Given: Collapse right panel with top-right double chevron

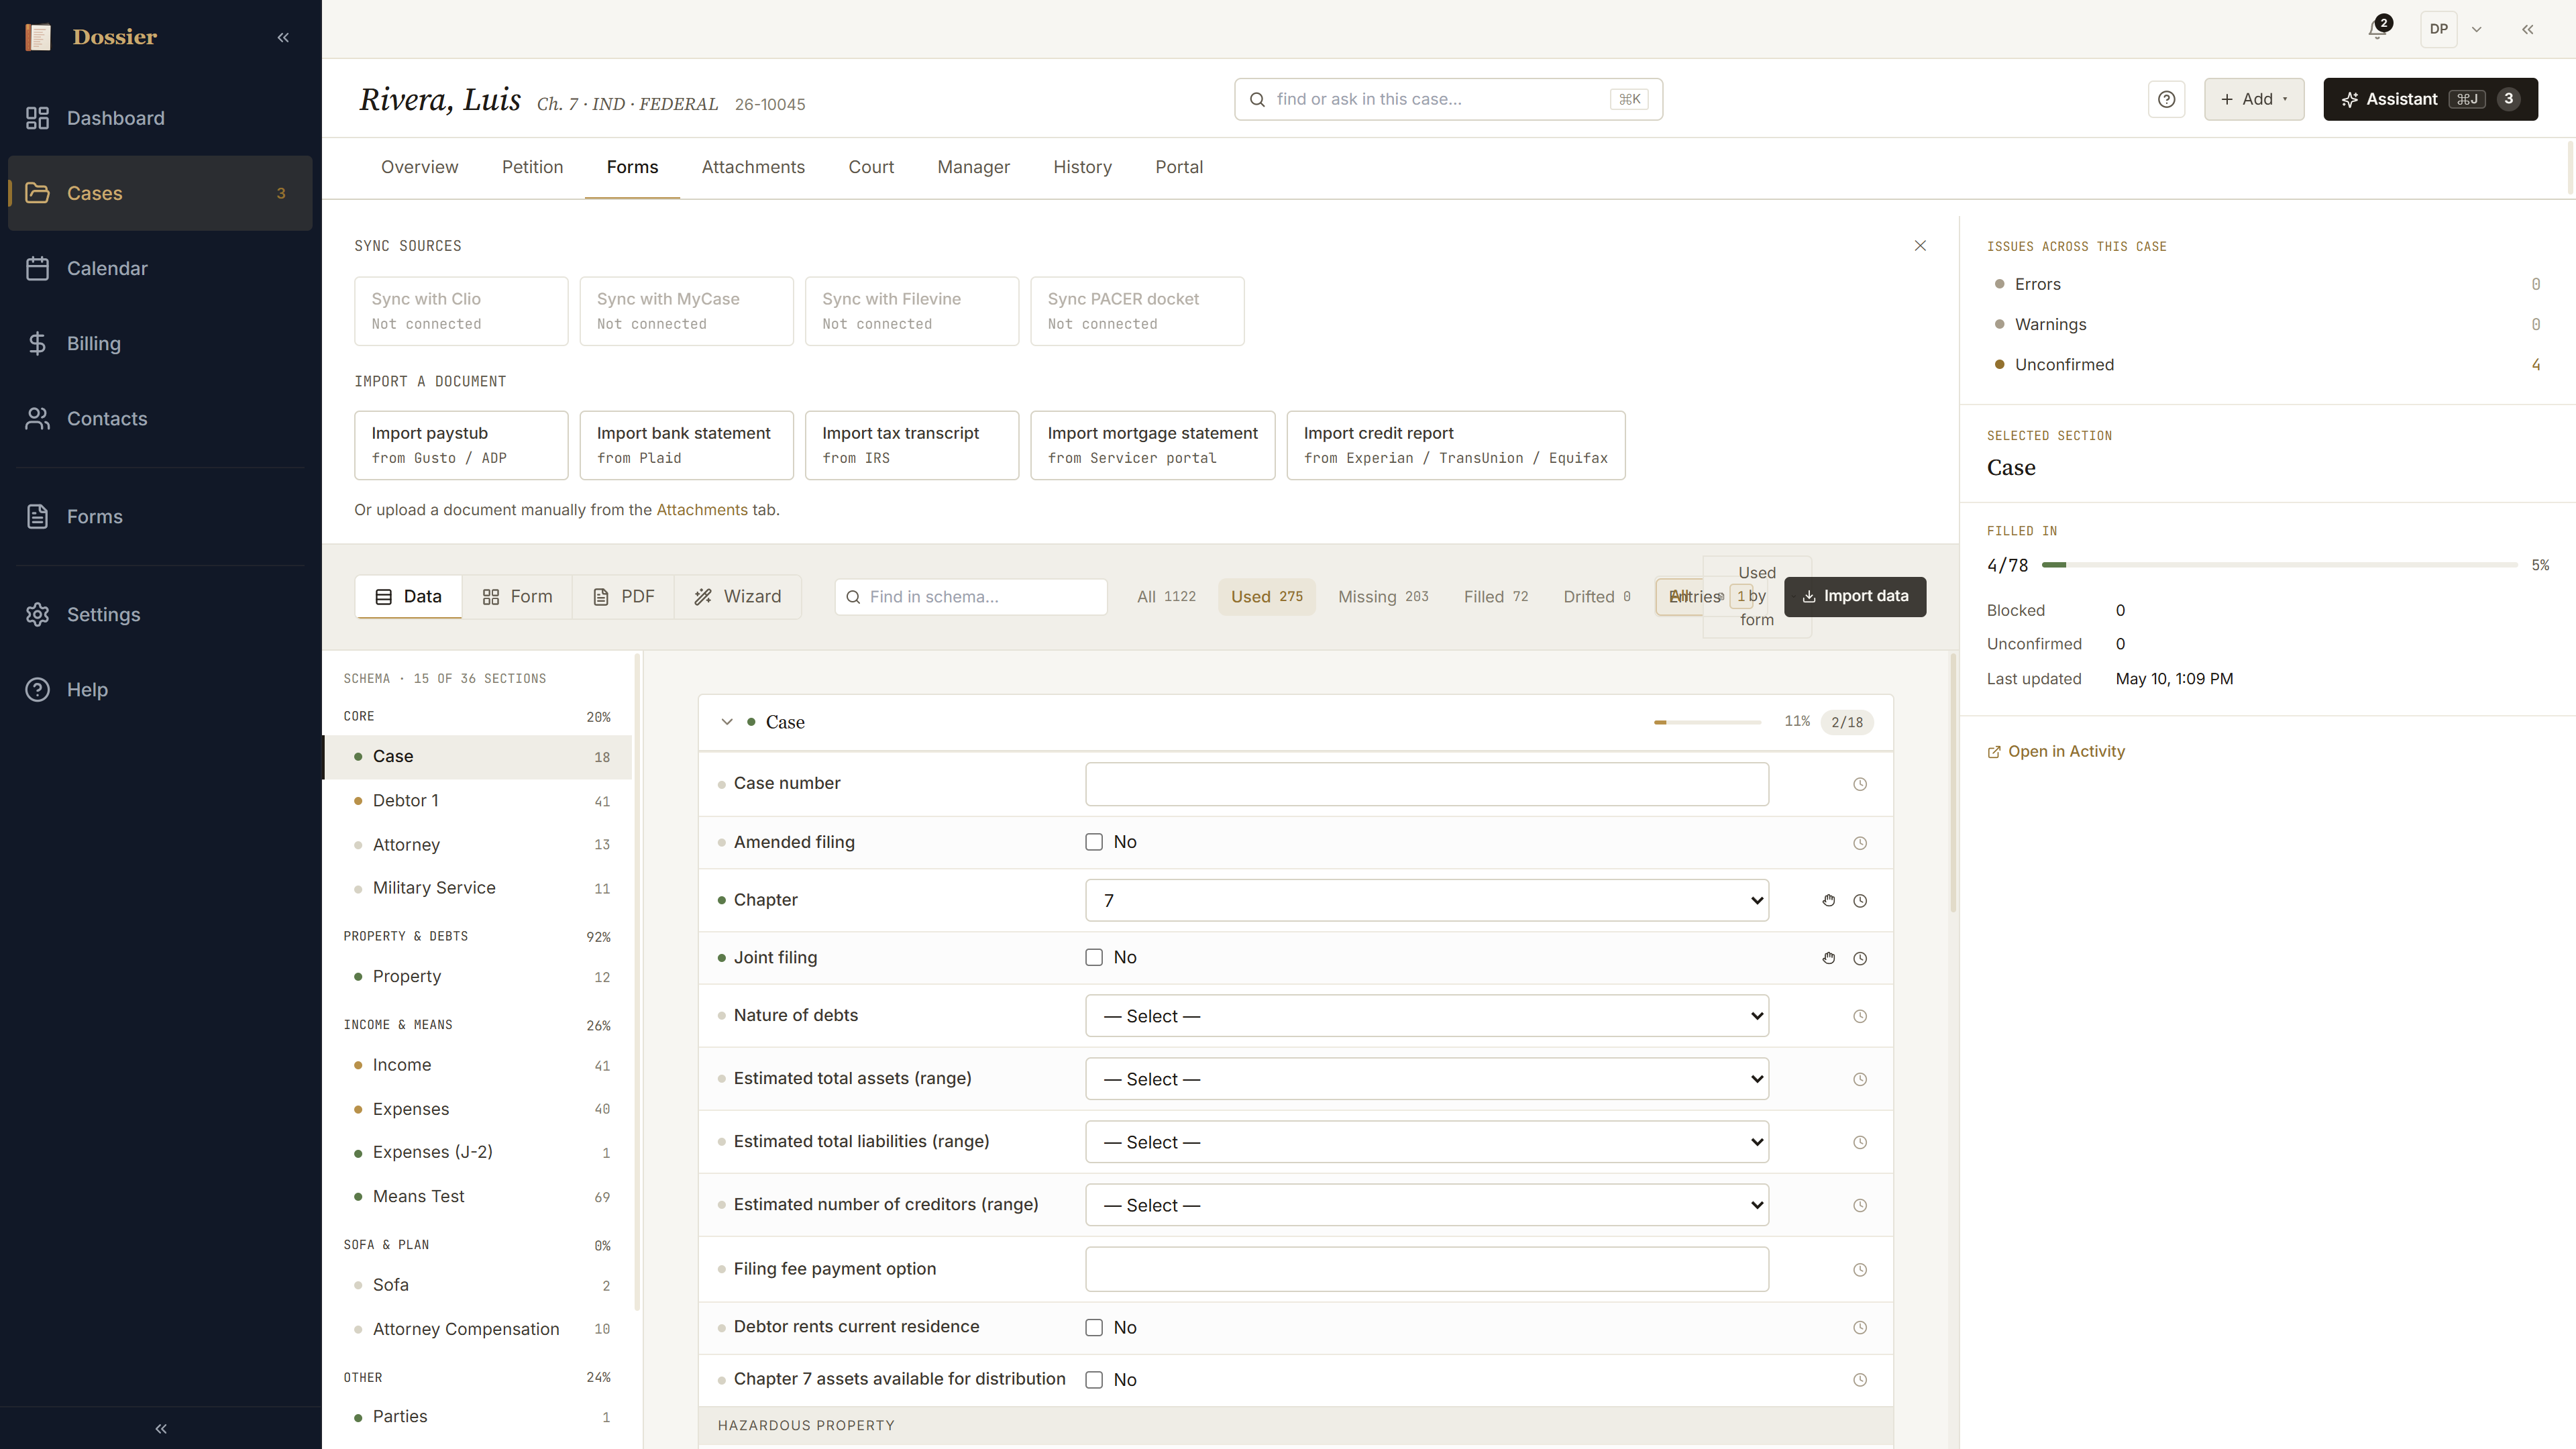Looking at the screenshot, I should 2527,29.
